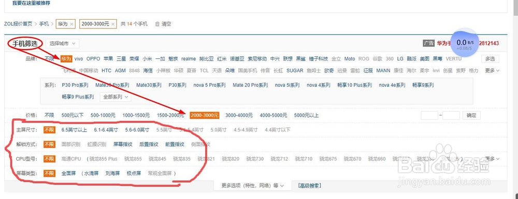Select 不限 in the 价格 row
Screen dimensions: 518x199
click(x=50, y=115)
